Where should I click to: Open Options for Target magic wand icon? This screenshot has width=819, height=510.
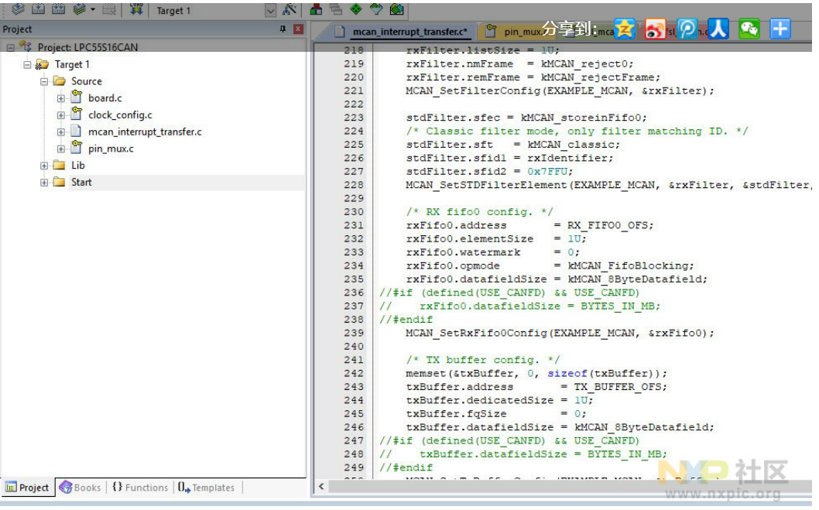(290, 10)
